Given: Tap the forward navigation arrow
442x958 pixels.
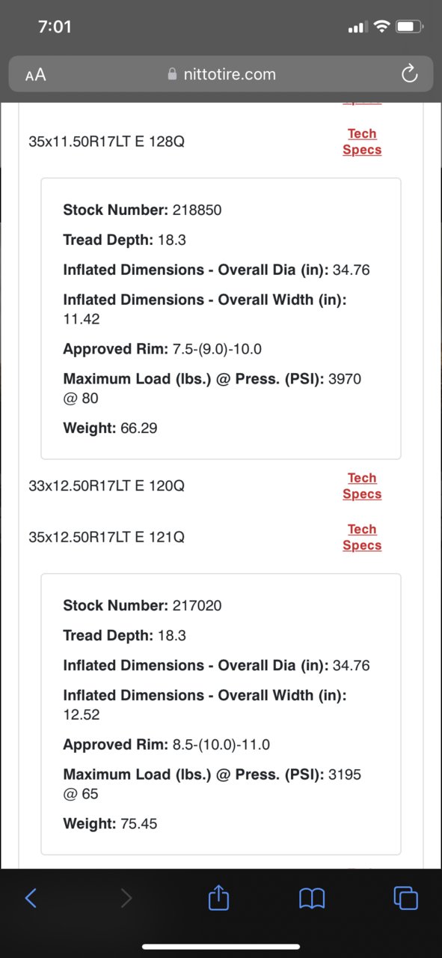Looking at the screenshot, I should (126, 897).
